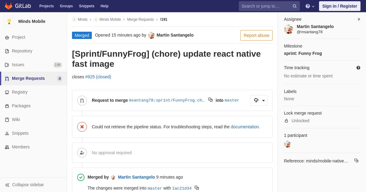Click the Snippets scissors icon

point(7,133)
